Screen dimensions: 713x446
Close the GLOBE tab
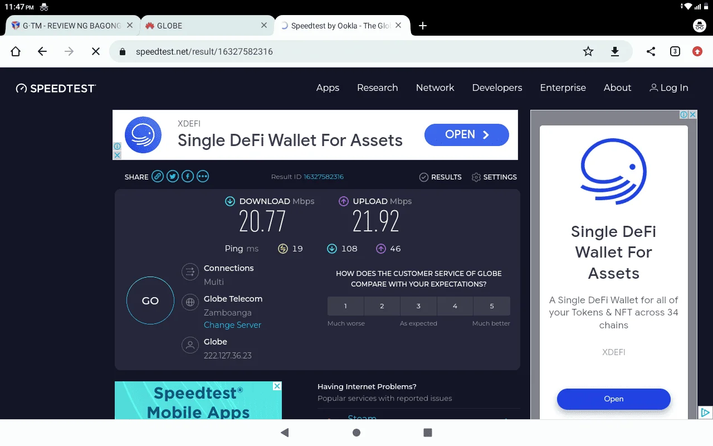(264, 26)
